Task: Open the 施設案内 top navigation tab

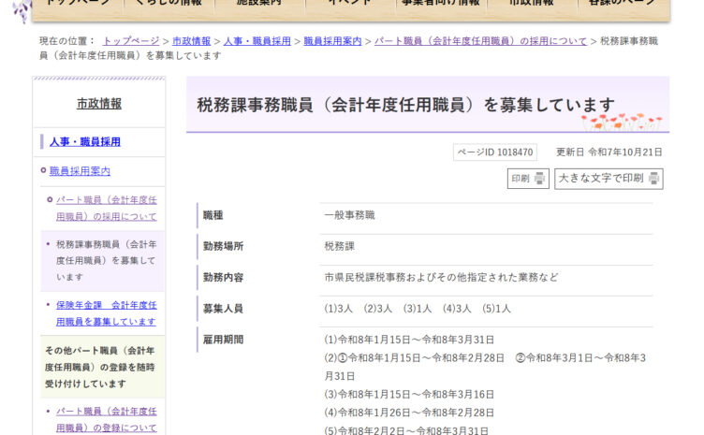Action: coord(259,4)
